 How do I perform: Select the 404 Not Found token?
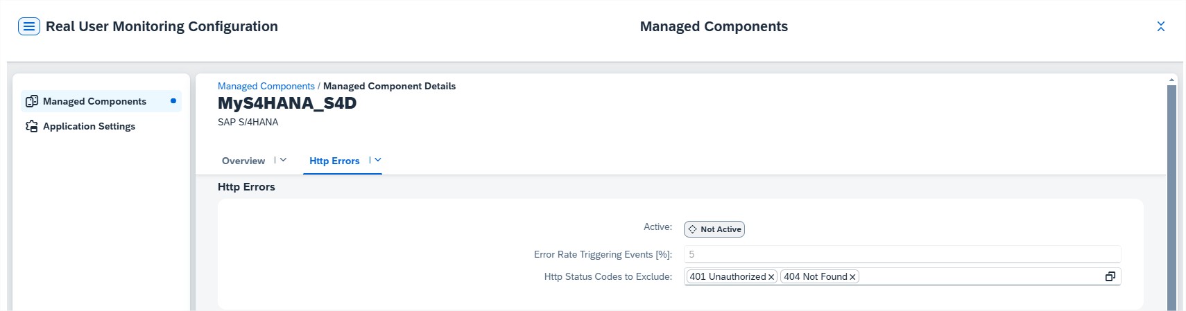815,276
